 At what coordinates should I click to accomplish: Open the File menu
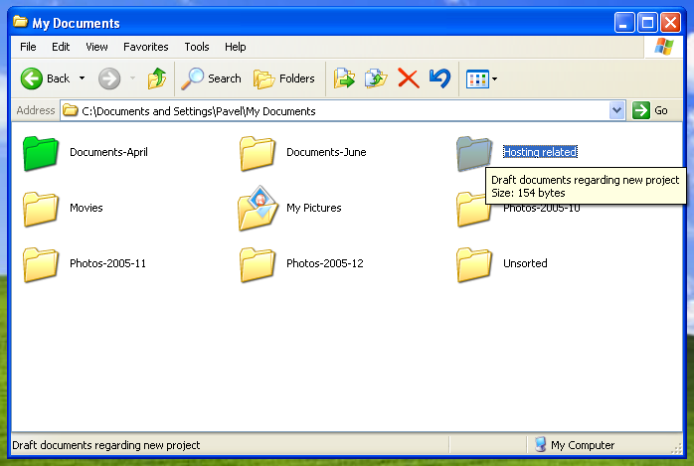[28, 47]
